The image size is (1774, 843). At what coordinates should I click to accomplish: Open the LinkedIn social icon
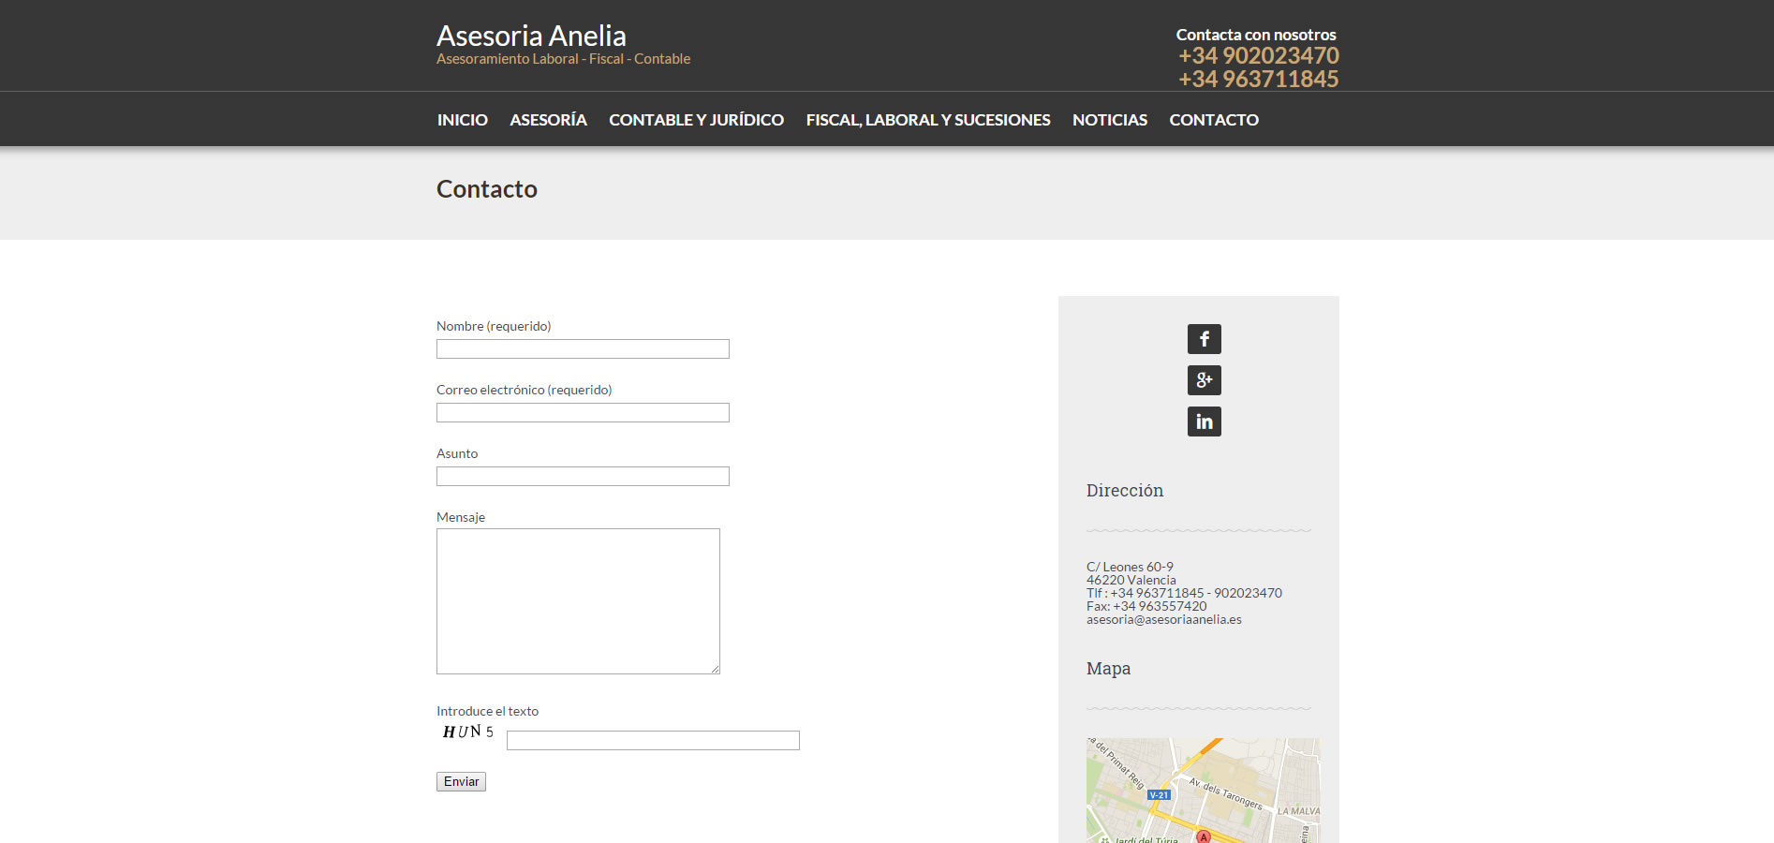1204,421
